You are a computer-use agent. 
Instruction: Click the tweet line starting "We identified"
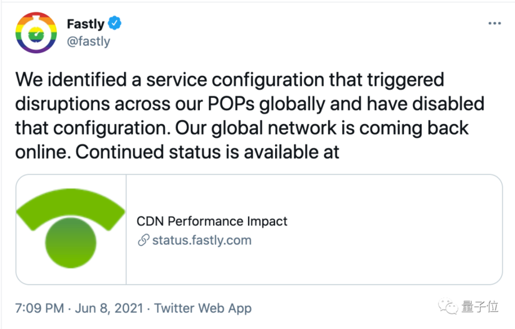pyautogui.click(x=229, y=79)
